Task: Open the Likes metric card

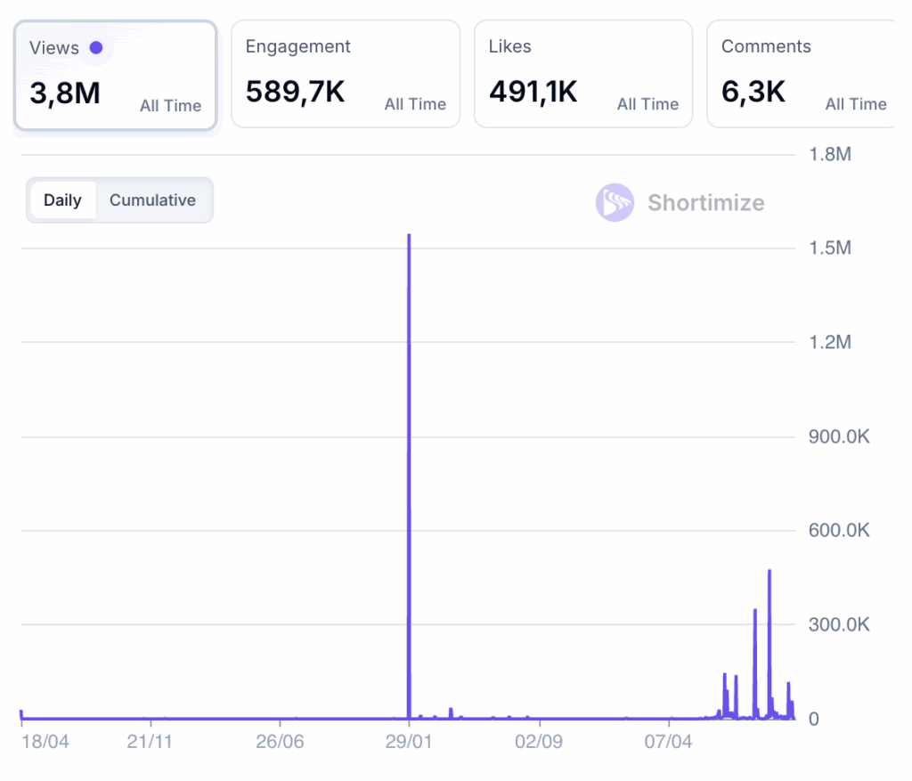Action: 582,74
